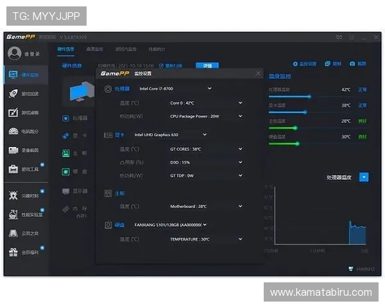Screen dimensions: 385x308
Task: Open the video camera recording sidebar icon
Action: tap(13, 150)
